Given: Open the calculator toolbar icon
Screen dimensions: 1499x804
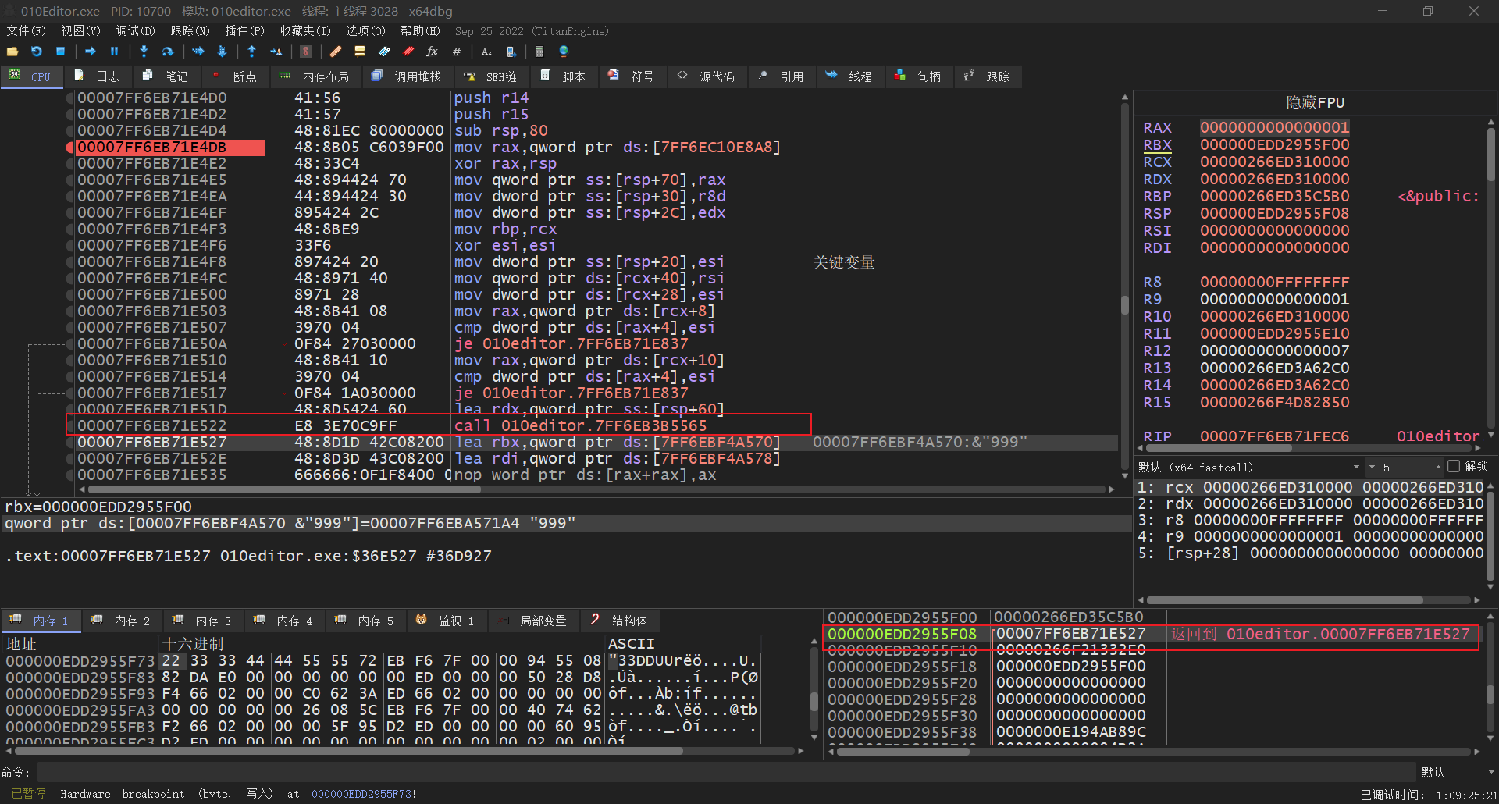Looking at the screenshot, I should click(x=539, y=52).
